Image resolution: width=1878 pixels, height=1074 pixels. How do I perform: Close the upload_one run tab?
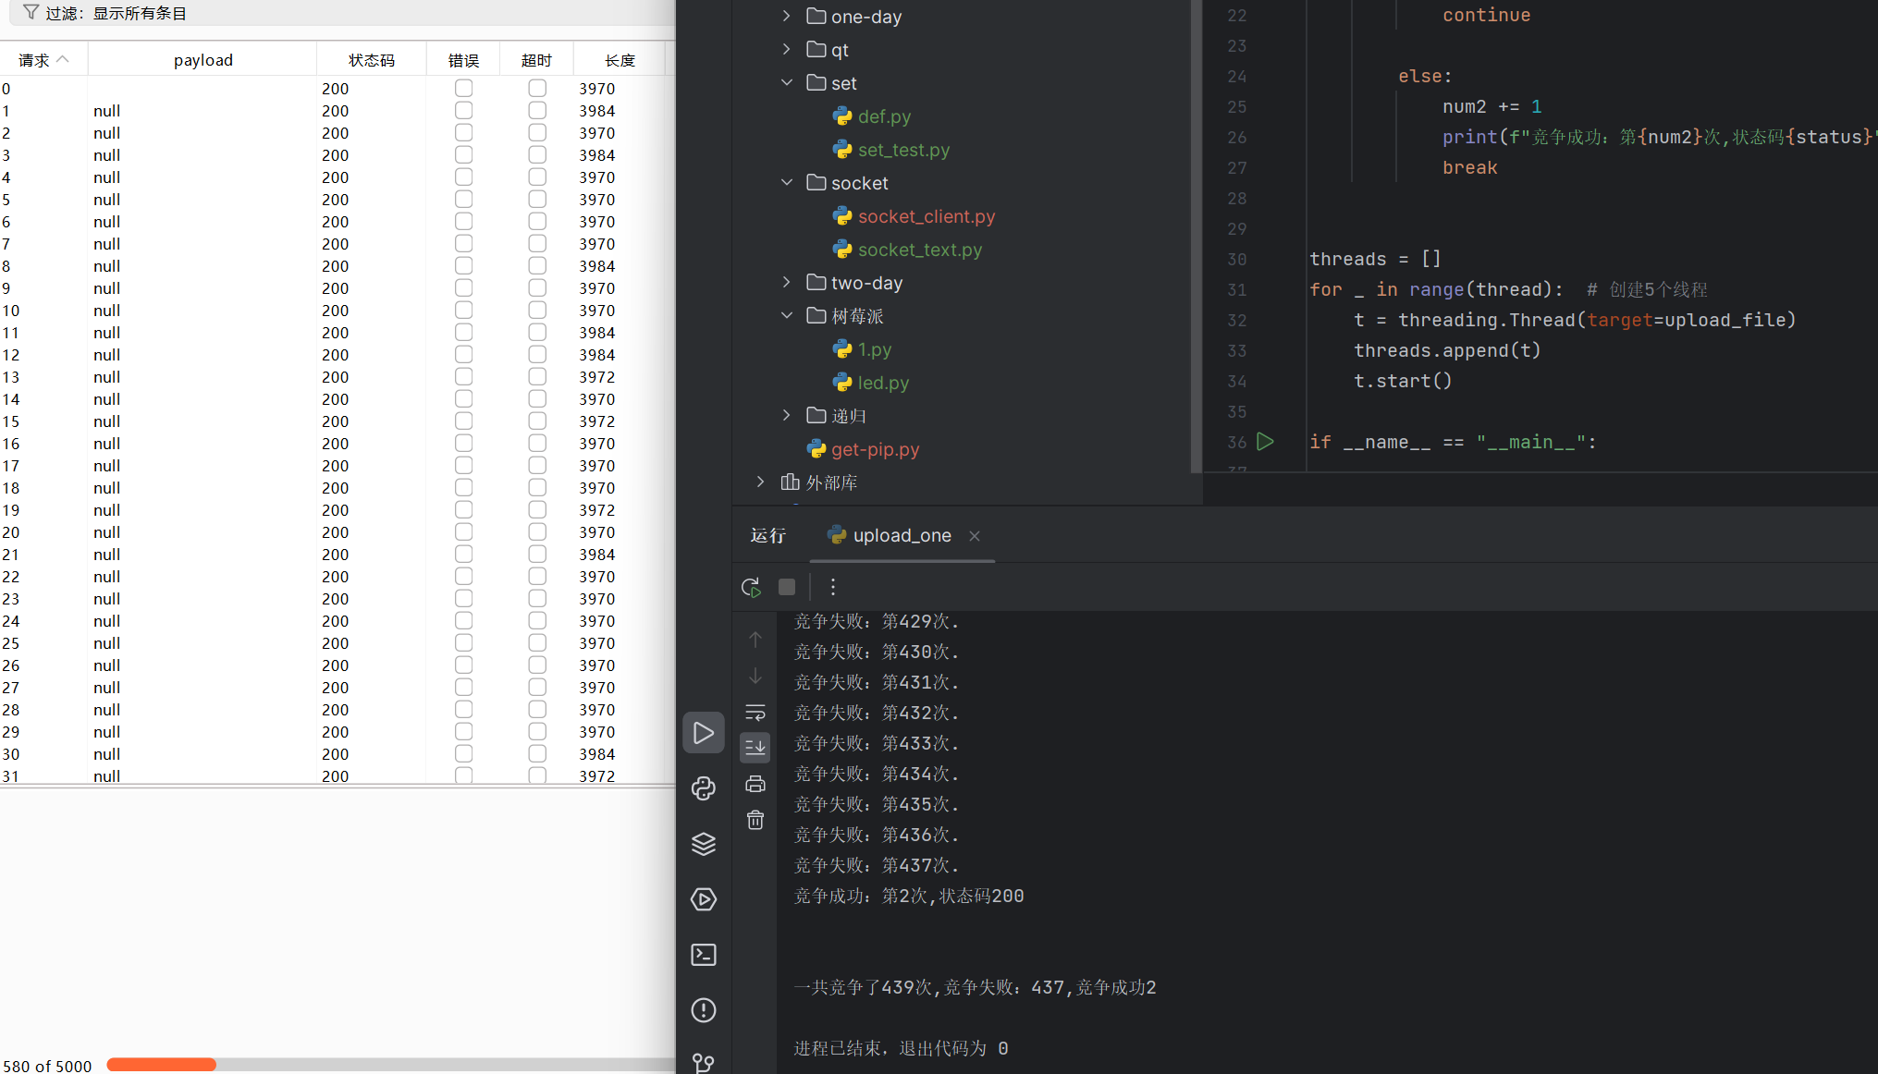(x=975, y=536)
